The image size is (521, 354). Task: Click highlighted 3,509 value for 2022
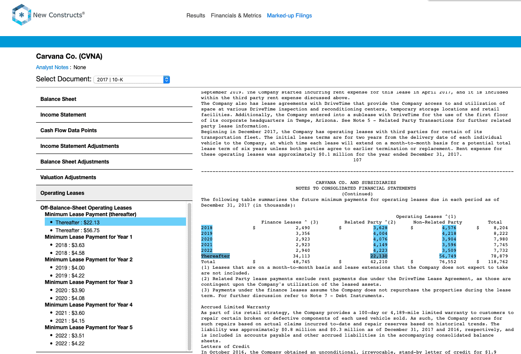(x=449, y=250)
